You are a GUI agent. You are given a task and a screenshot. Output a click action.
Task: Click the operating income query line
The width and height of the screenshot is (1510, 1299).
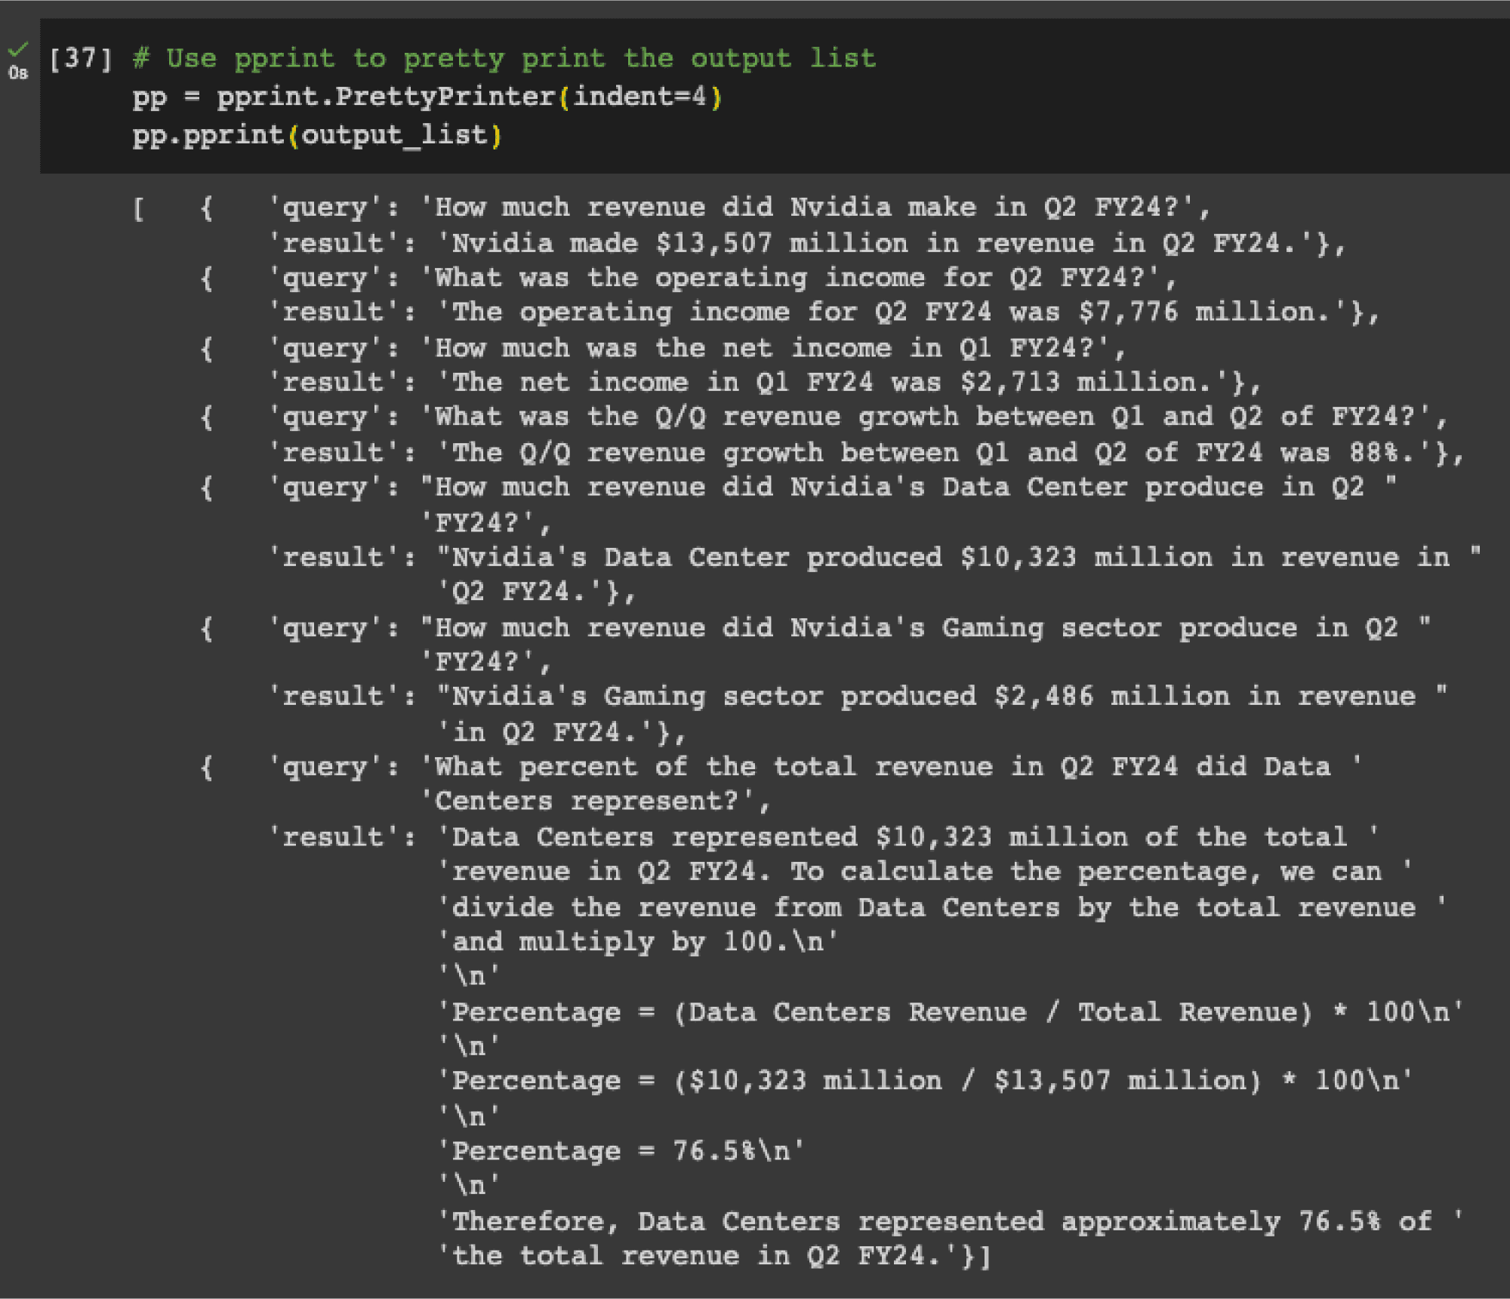pos(723,278)
